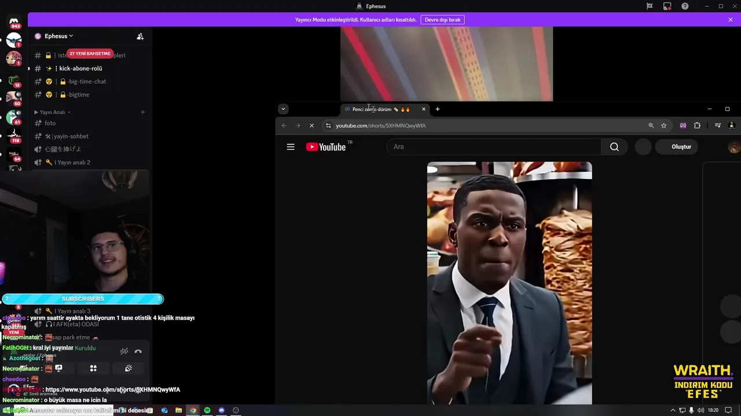
Task: Select the server with the 118 badge
Action: coord(14,135)
